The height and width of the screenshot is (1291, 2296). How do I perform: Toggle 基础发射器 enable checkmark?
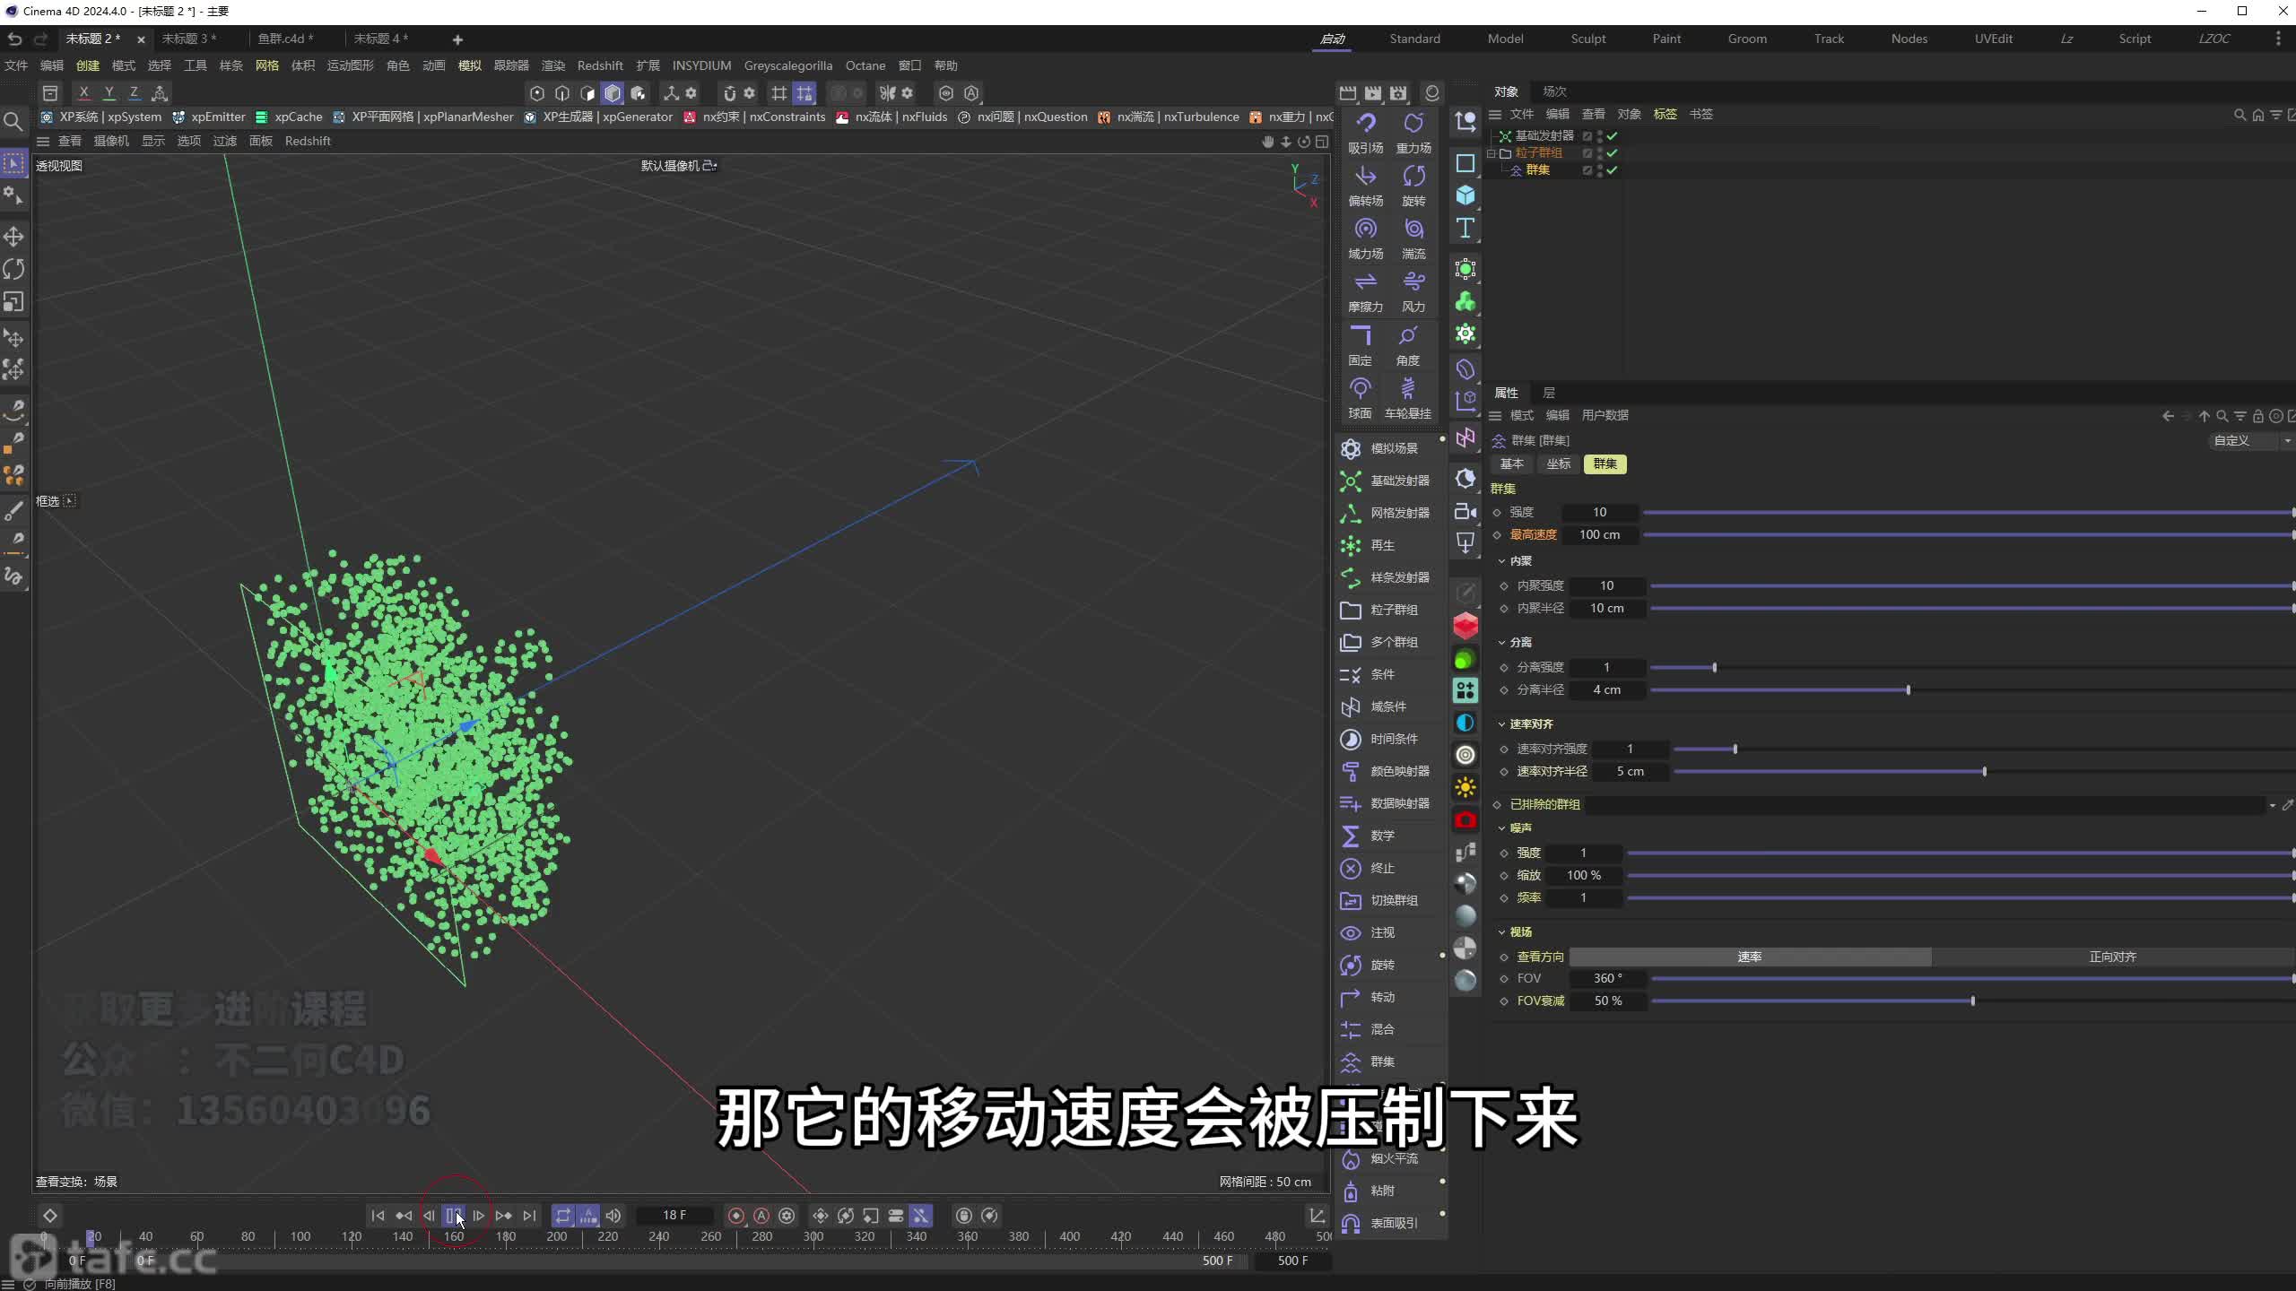tap(1612, 135)
